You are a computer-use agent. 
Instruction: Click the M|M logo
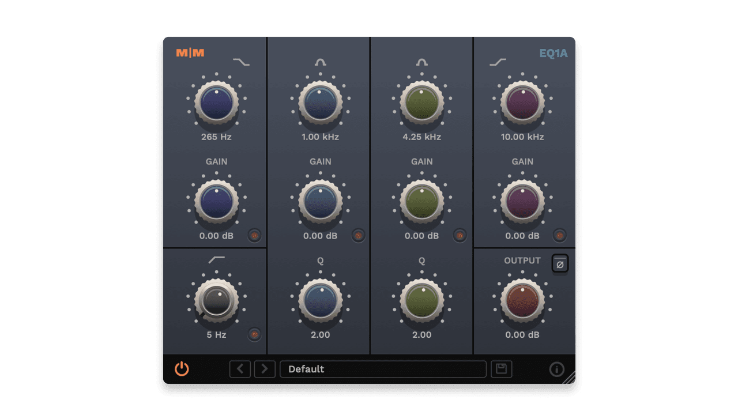coord(190,52)
